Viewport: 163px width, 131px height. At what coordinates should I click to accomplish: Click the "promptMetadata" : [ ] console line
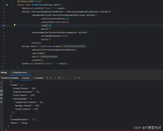click(23, 120)
